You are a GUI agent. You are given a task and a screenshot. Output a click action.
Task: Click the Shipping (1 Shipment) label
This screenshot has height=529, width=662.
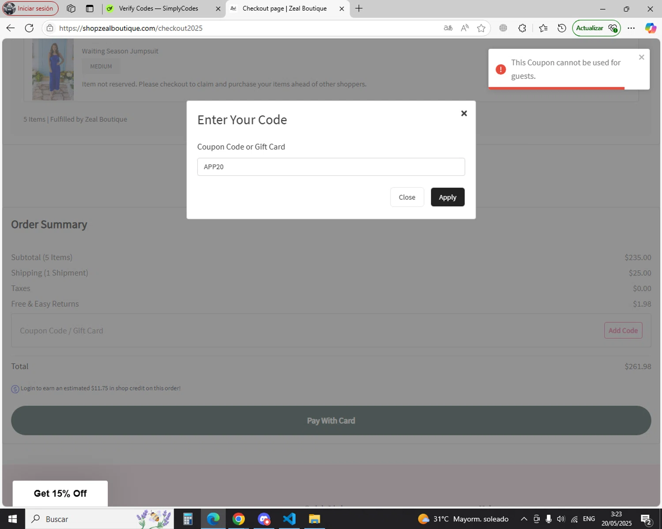point(49,273)
